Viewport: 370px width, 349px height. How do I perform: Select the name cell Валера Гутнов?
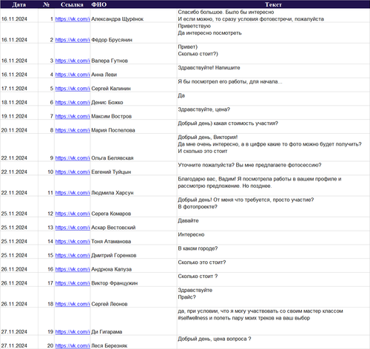pos(133,54)
